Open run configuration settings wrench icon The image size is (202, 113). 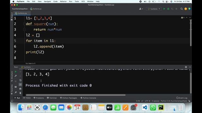16,76
